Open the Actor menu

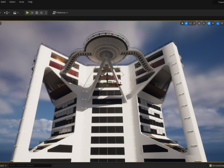(x=21, y=2)
